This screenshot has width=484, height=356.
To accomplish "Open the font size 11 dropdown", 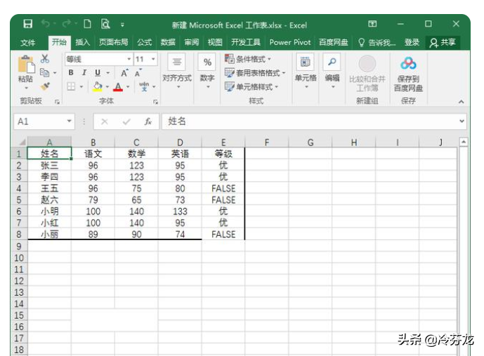I will (153, 59).
